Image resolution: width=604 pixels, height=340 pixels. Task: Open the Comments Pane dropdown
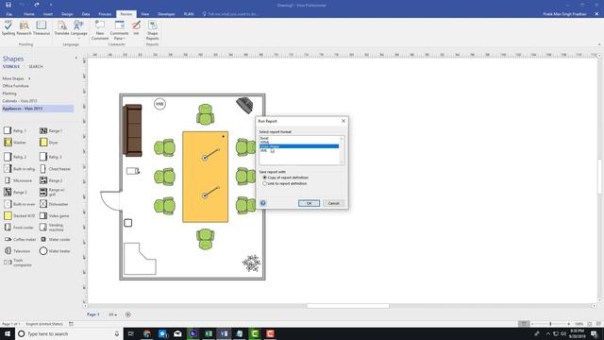point(119,30)
